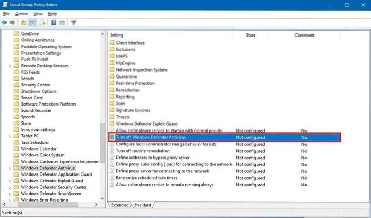This screenshot has width=371, height=218.
Task: Select Windows Defender Application Guard in tree
Action: click(56, 174)
